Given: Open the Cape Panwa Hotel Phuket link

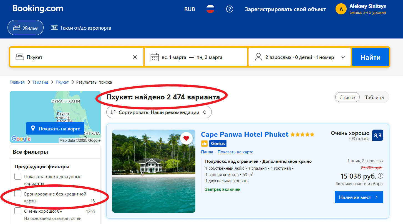Looking at the screenshot, I should 245,135.
